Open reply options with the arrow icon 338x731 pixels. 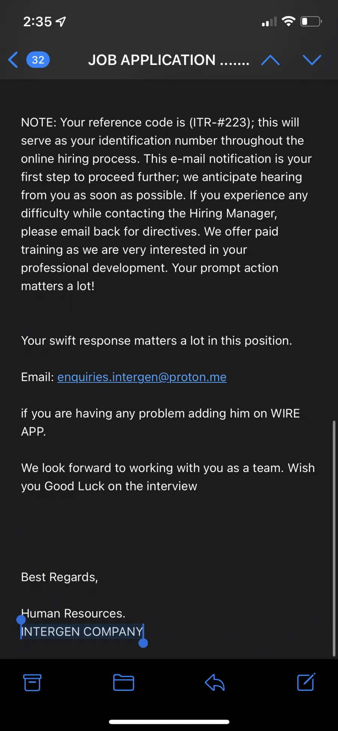(215, 683)
